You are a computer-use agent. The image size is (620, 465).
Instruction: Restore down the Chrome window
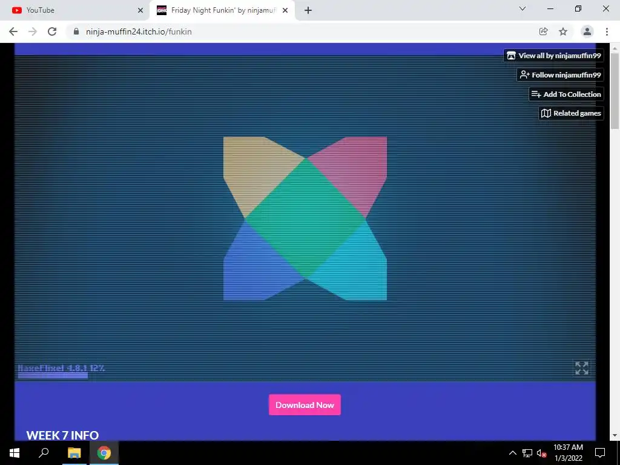coord(578,8)
